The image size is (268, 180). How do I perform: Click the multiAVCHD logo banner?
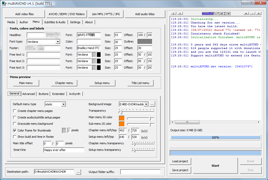216,14
